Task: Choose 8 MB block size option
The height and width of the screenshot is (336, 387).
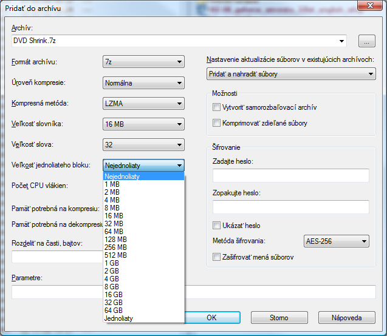Action: (143, 208)
